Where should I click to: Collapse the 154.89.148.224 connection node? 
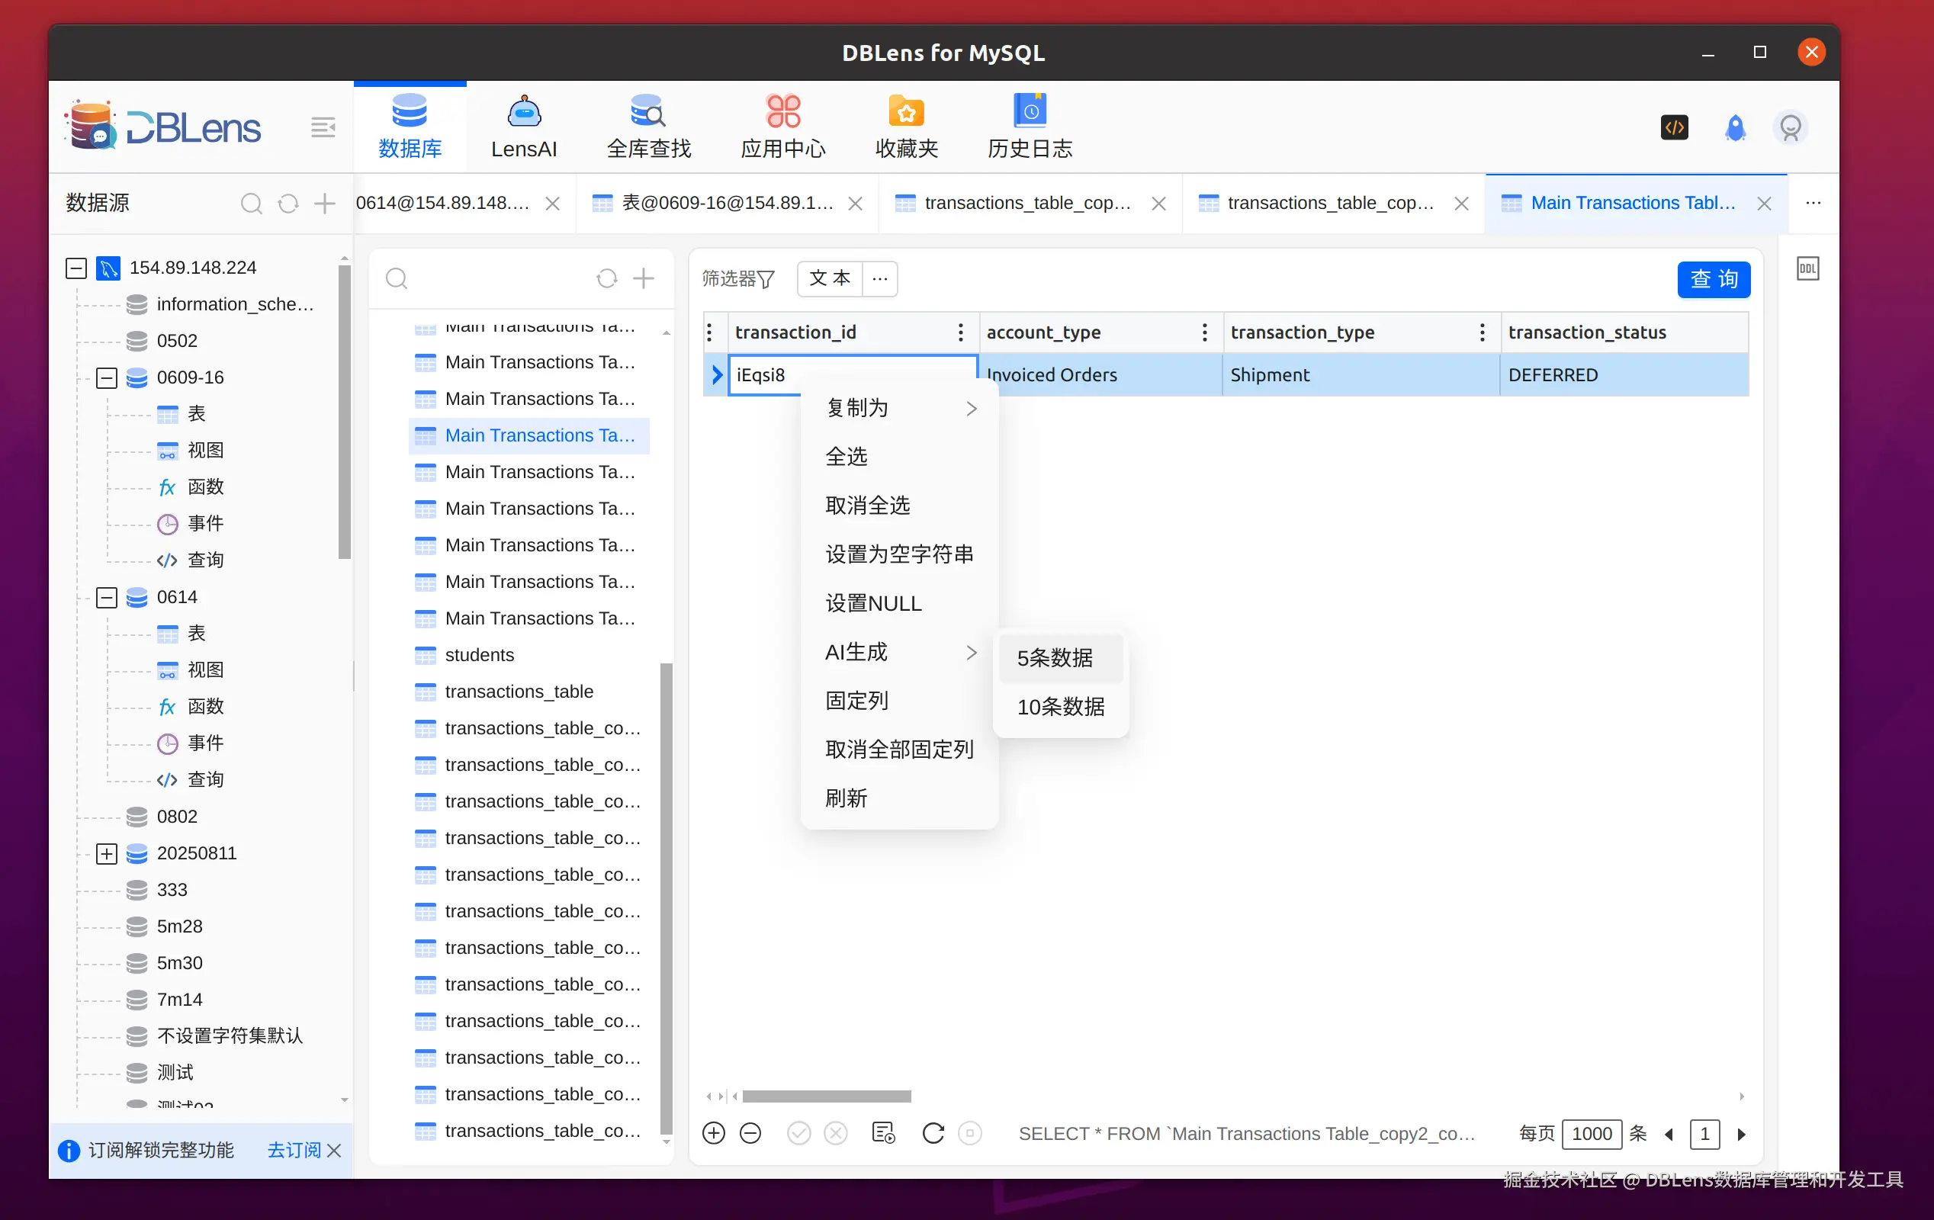[76, 268]
